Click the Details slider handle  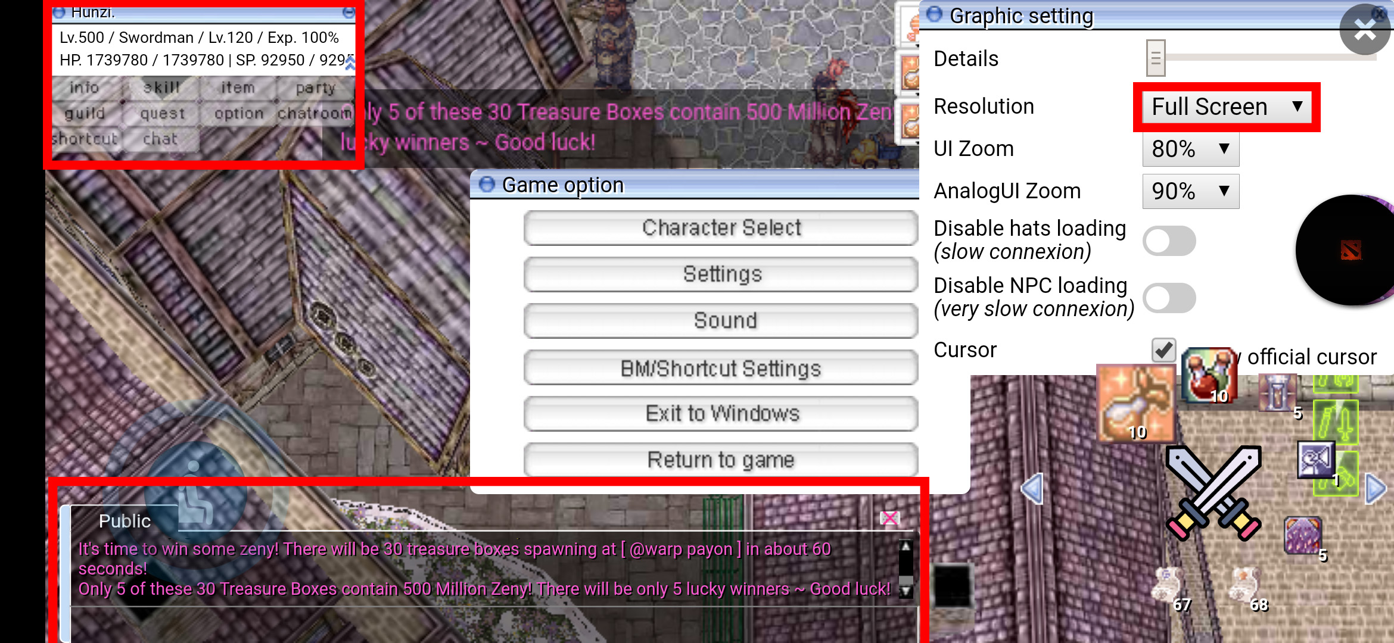point(1155,58)
